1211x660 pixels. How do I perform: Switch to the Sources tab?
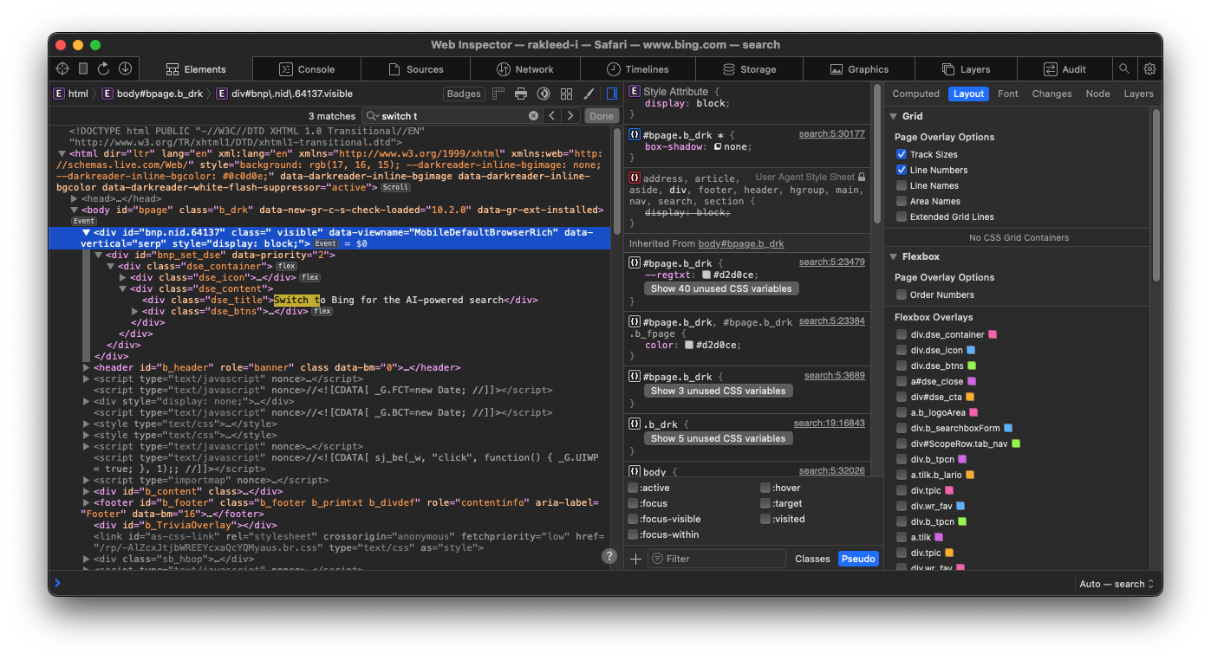tap(416, 69)
